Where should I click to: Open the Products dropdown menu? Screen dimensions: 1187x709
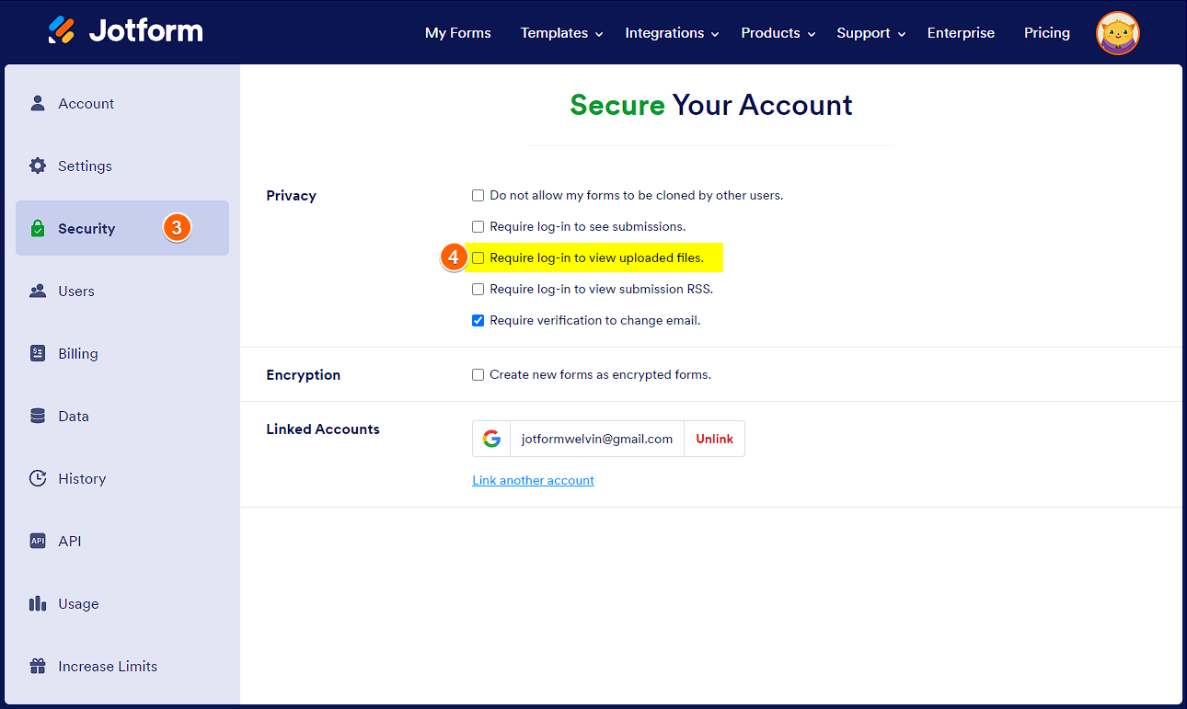tap(778, 33)
